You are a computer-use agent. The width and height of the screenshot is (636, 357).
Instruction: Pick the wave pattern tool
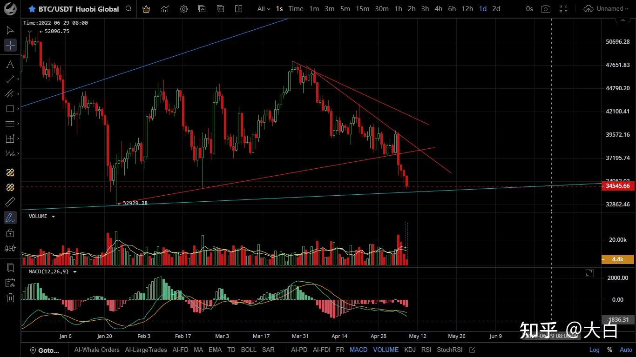click(10, 153)
